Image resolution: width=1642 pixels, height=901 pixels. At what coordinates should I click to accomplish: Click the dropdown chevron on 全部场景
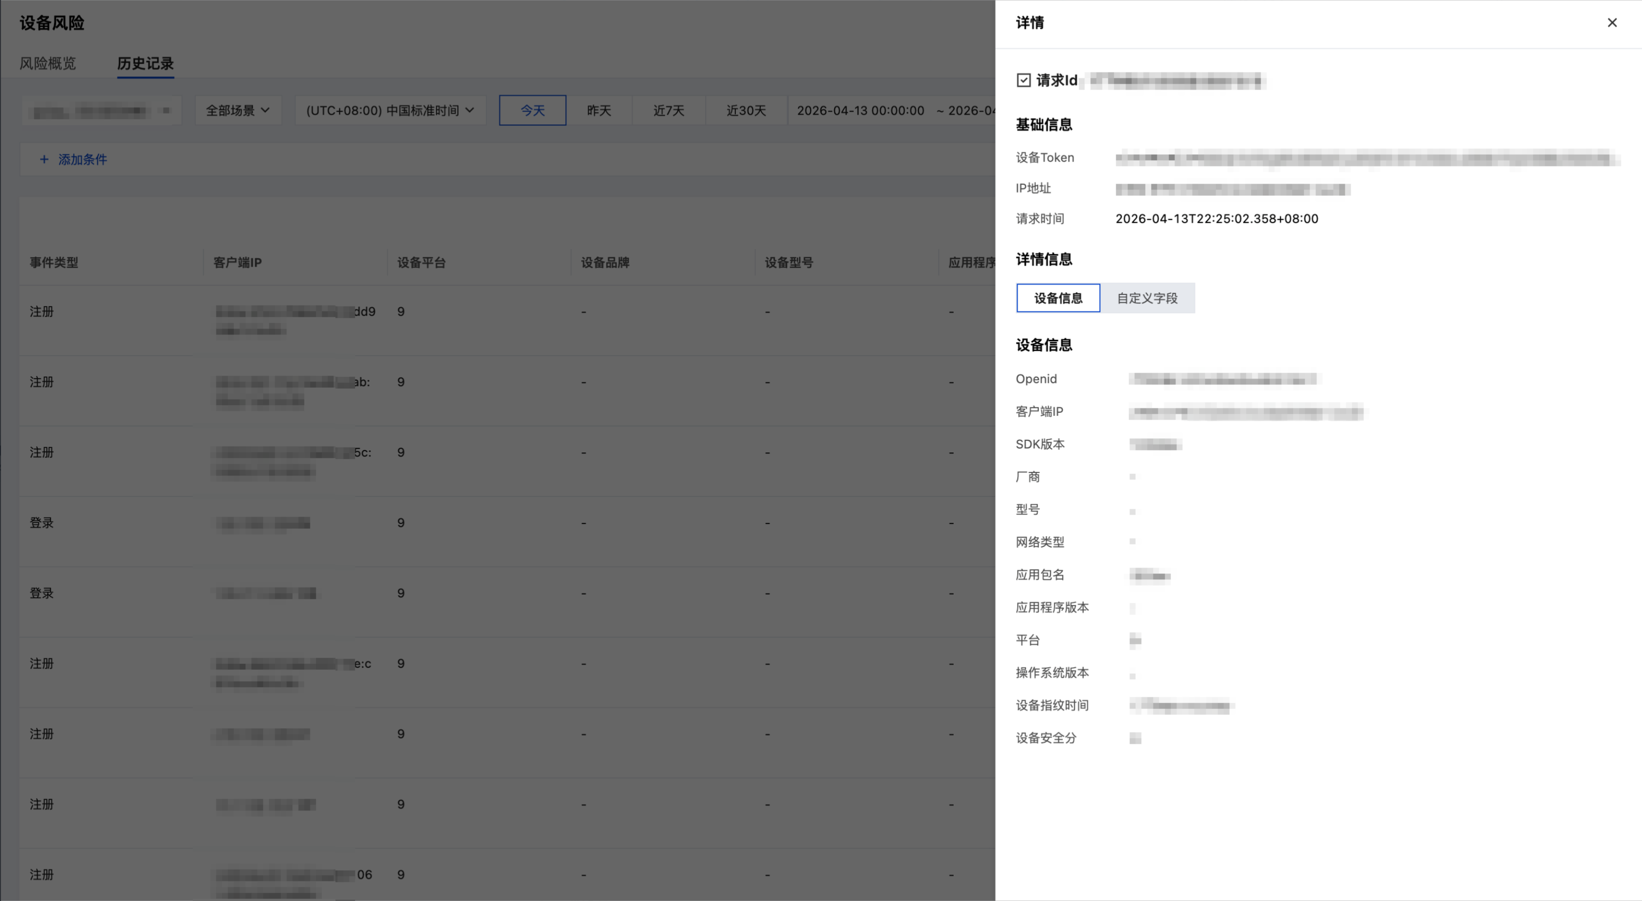[x=266, y=110]
